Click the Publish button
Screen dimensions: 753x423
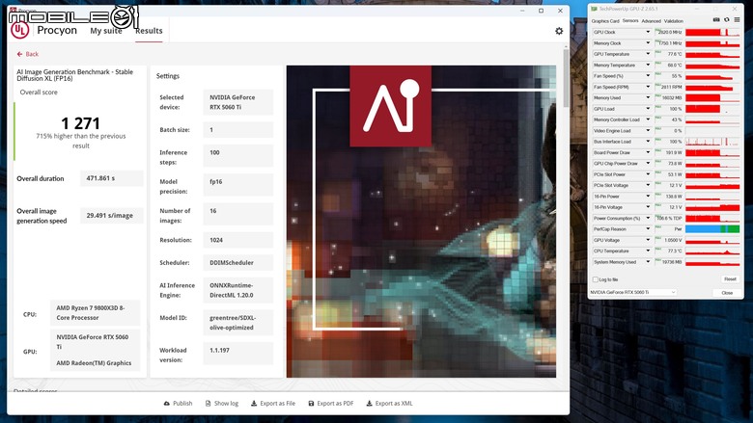coord(179,404)
